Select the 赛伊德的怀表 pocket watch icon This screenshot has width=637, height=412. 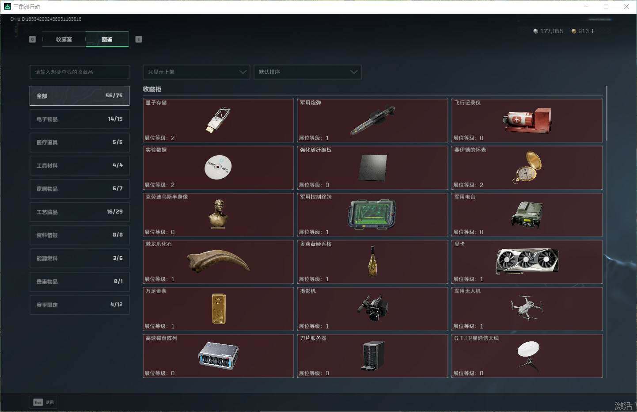click(527, 168)
